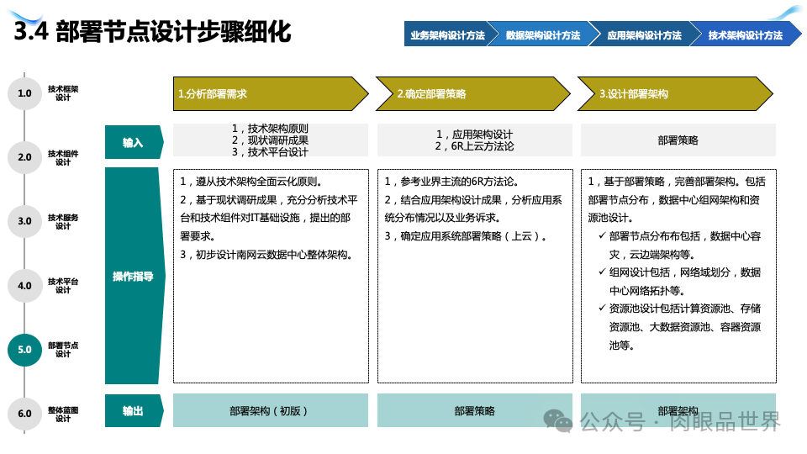The width and height of the screenshot is (807, 454).
Task: Click the 2.确定部署策略 arrow header
Action: click(x=473, y=93)
